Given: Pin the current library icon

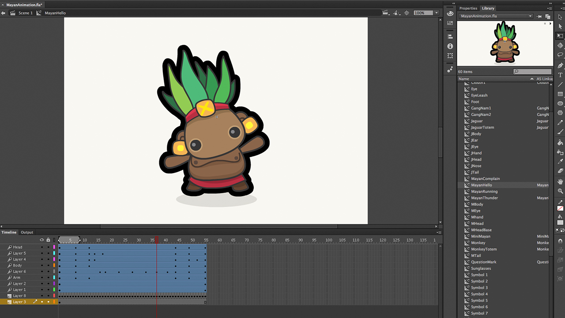Looking at the screenshot, I should (539, 16).
